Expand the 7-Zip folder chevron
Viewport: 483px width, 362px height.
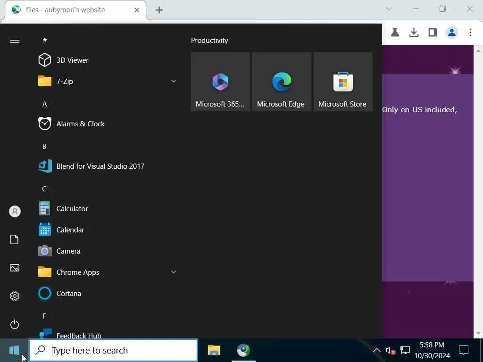pyautogui.click(x=174, y=81)
